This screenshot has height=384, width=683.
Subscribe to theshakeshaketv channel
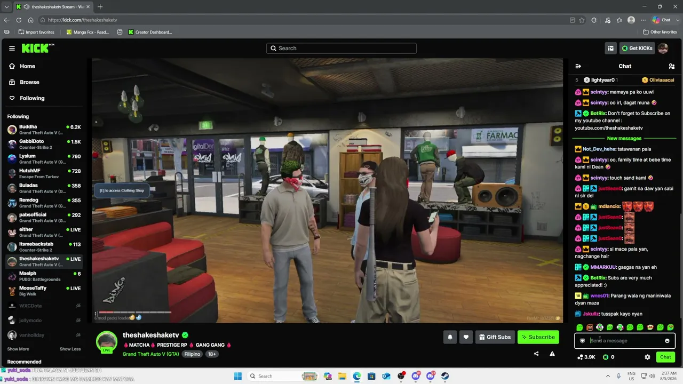coord(538,337)
